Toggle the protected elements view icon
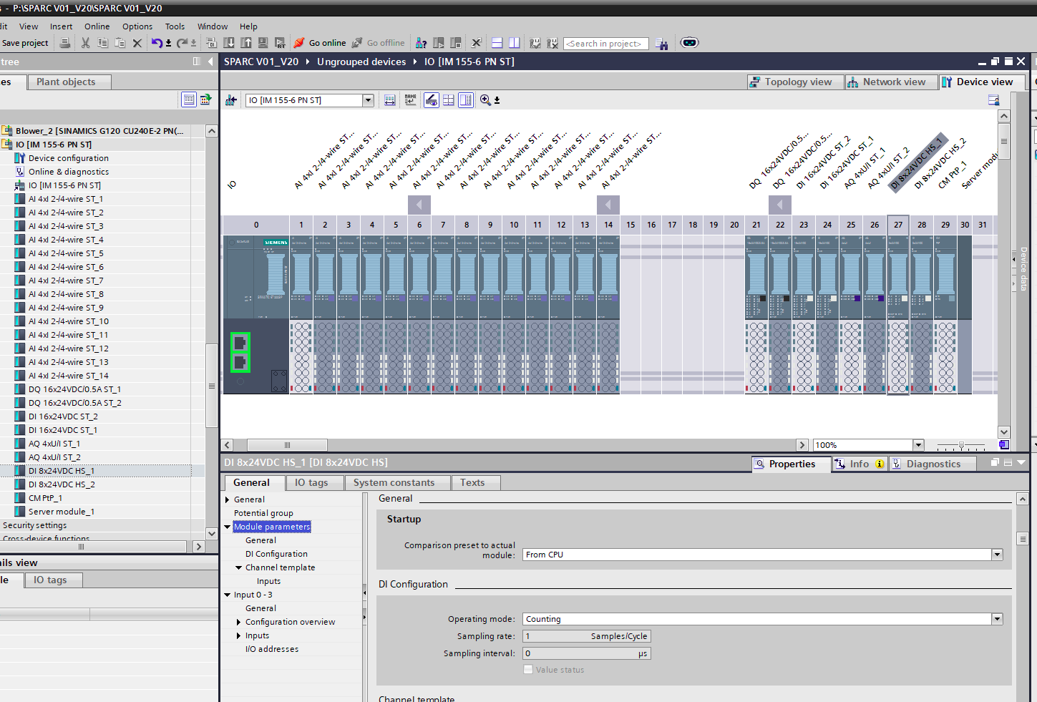Image resolution: width=1037 pixels, height=702 pixels. (432, 100)
